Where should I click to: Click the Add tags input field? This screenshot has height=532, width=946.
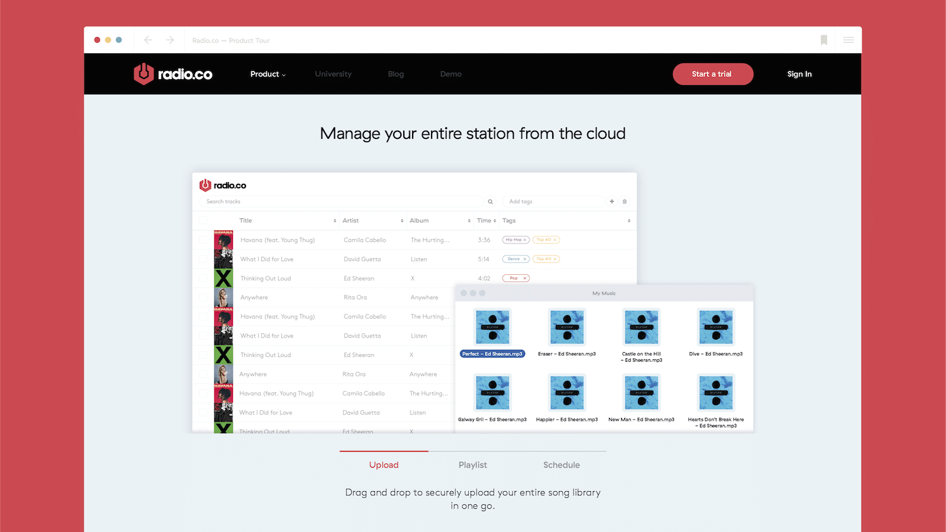click(554, 202)
